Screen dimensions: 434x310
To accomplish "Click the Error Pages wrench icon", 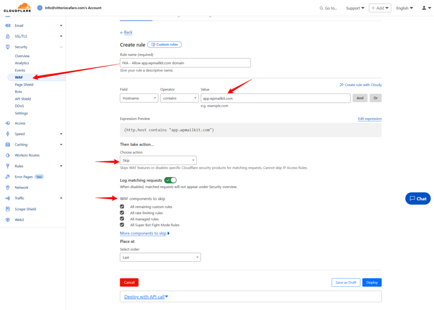I will click(x=8, y=177).
